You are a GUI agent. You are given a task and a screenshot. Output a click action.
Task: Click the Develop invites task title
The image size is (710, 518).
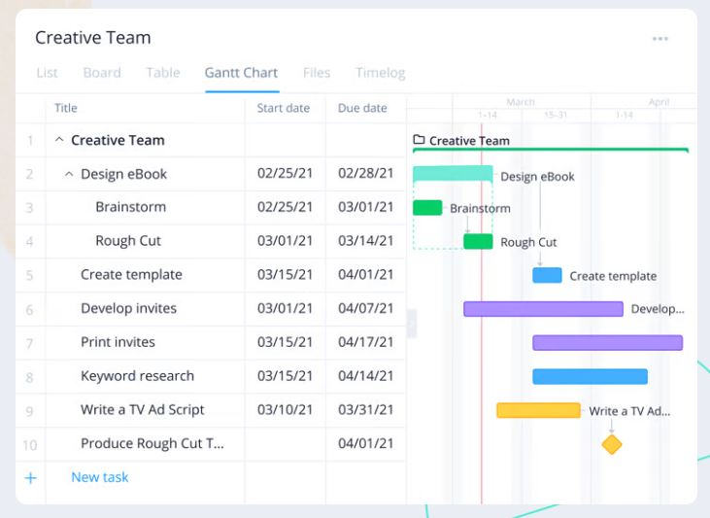pos(128,308)
